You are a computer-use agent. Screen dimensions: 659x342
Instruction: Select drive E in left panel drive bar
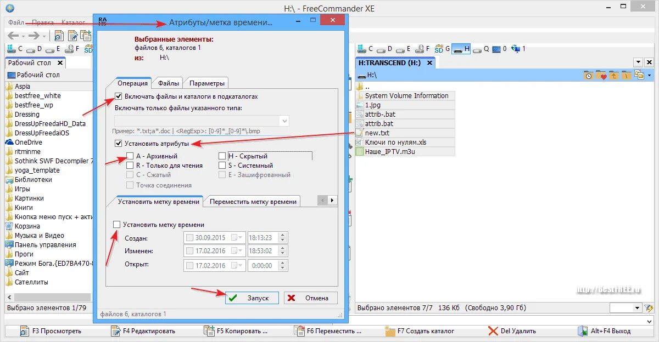pos(52,49)
